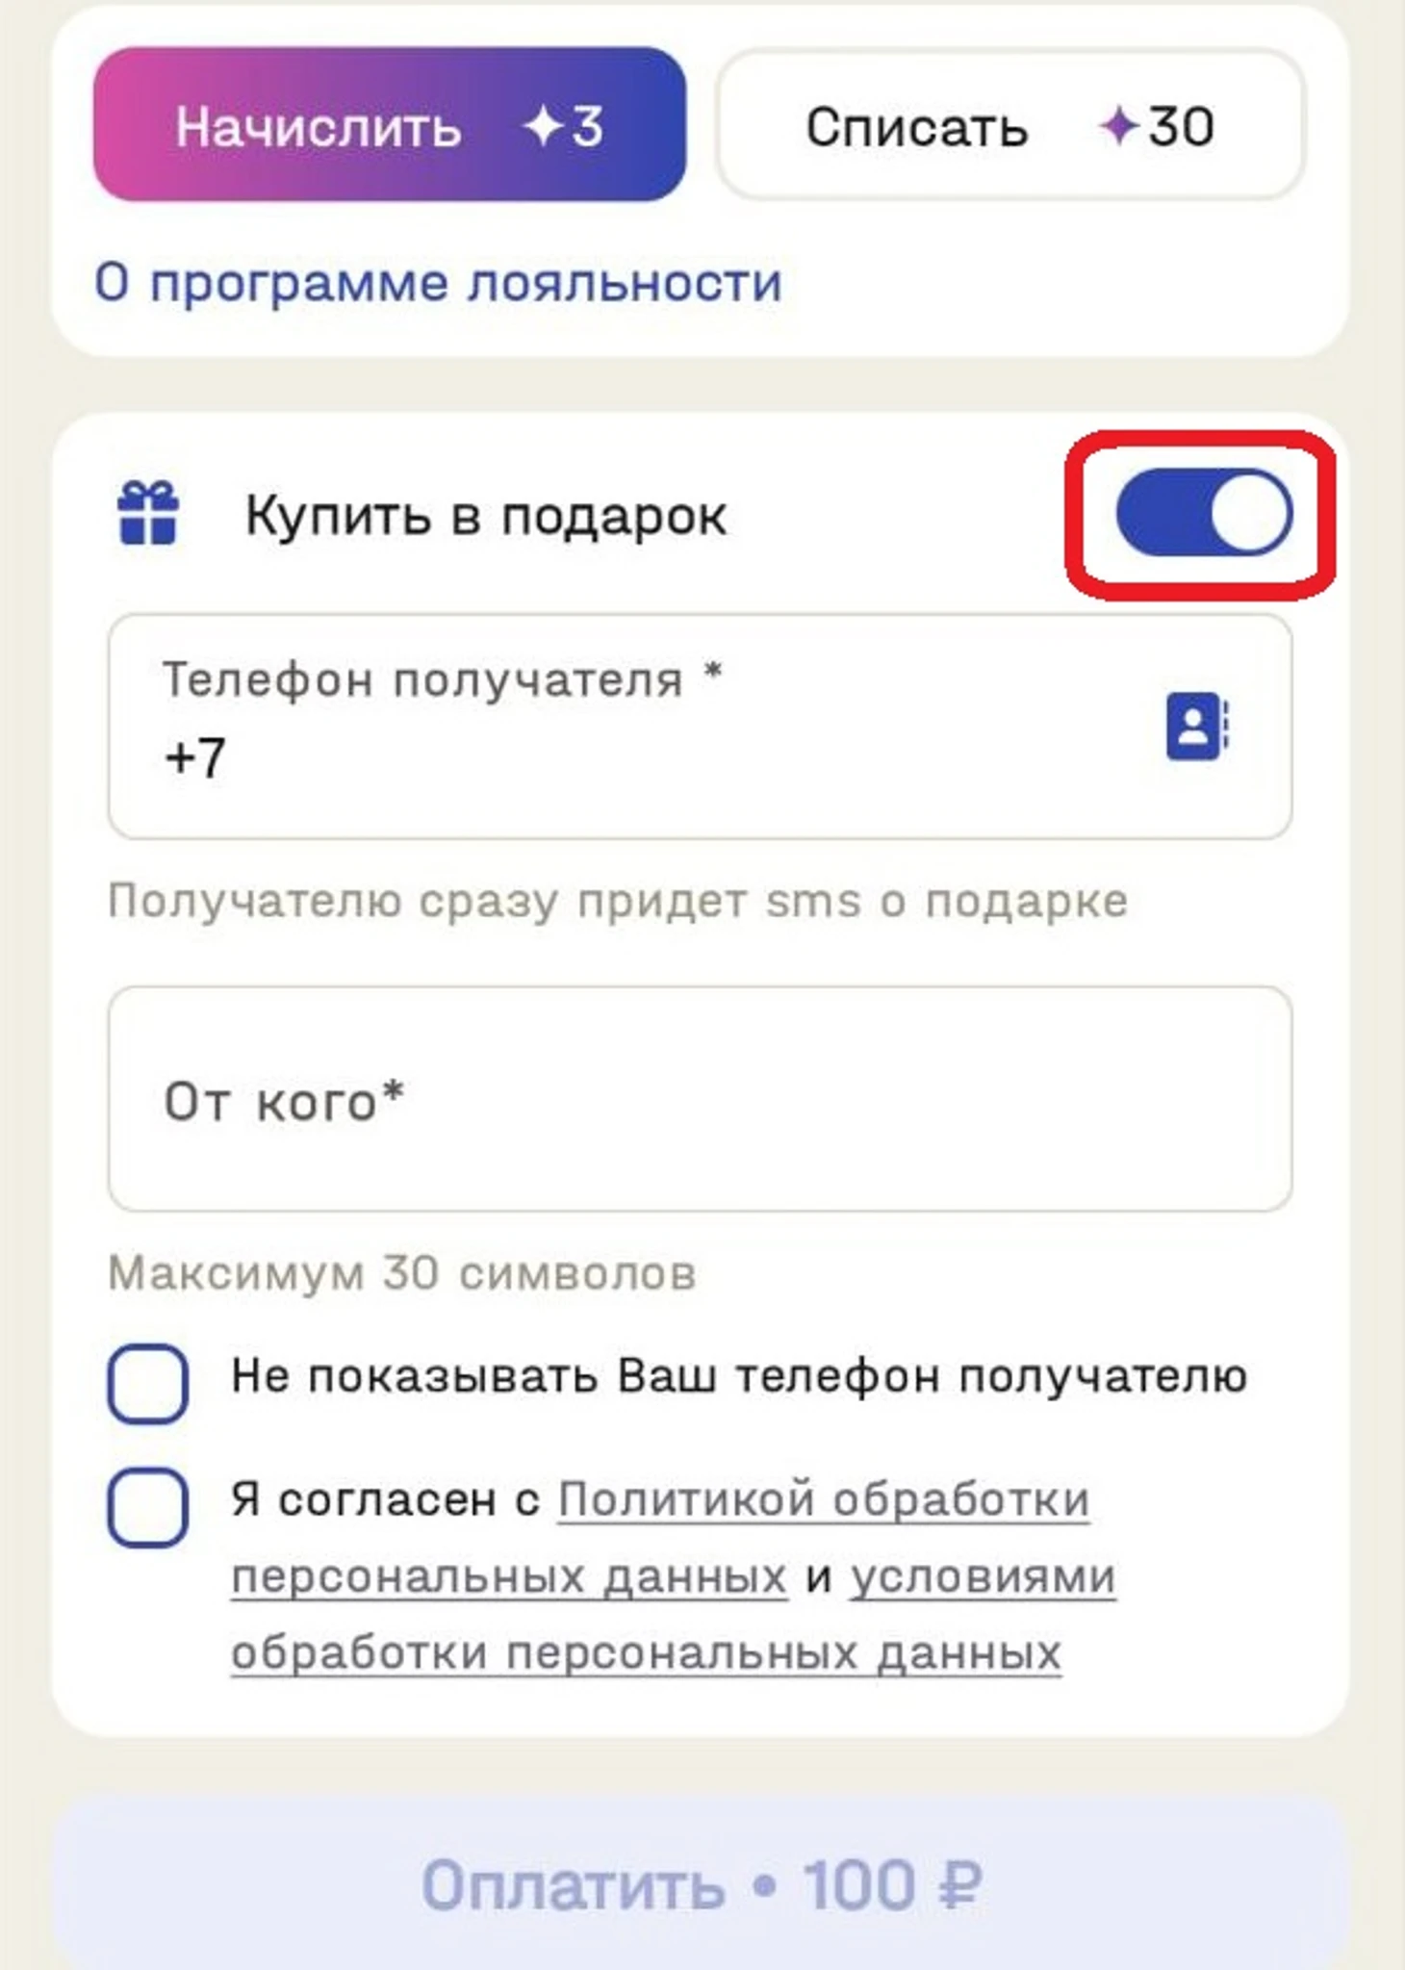Select the Списать bonus option
The image size is (1405, 1970).
click(x=1010, y=125)
